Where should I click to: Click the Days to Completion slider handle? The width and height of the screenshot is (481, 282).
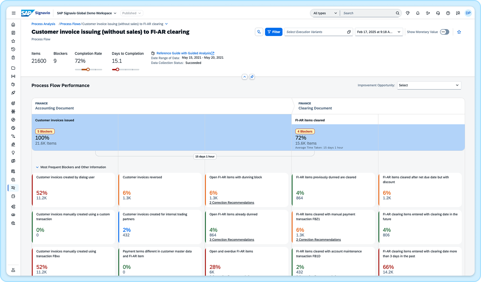pos(117,69)
